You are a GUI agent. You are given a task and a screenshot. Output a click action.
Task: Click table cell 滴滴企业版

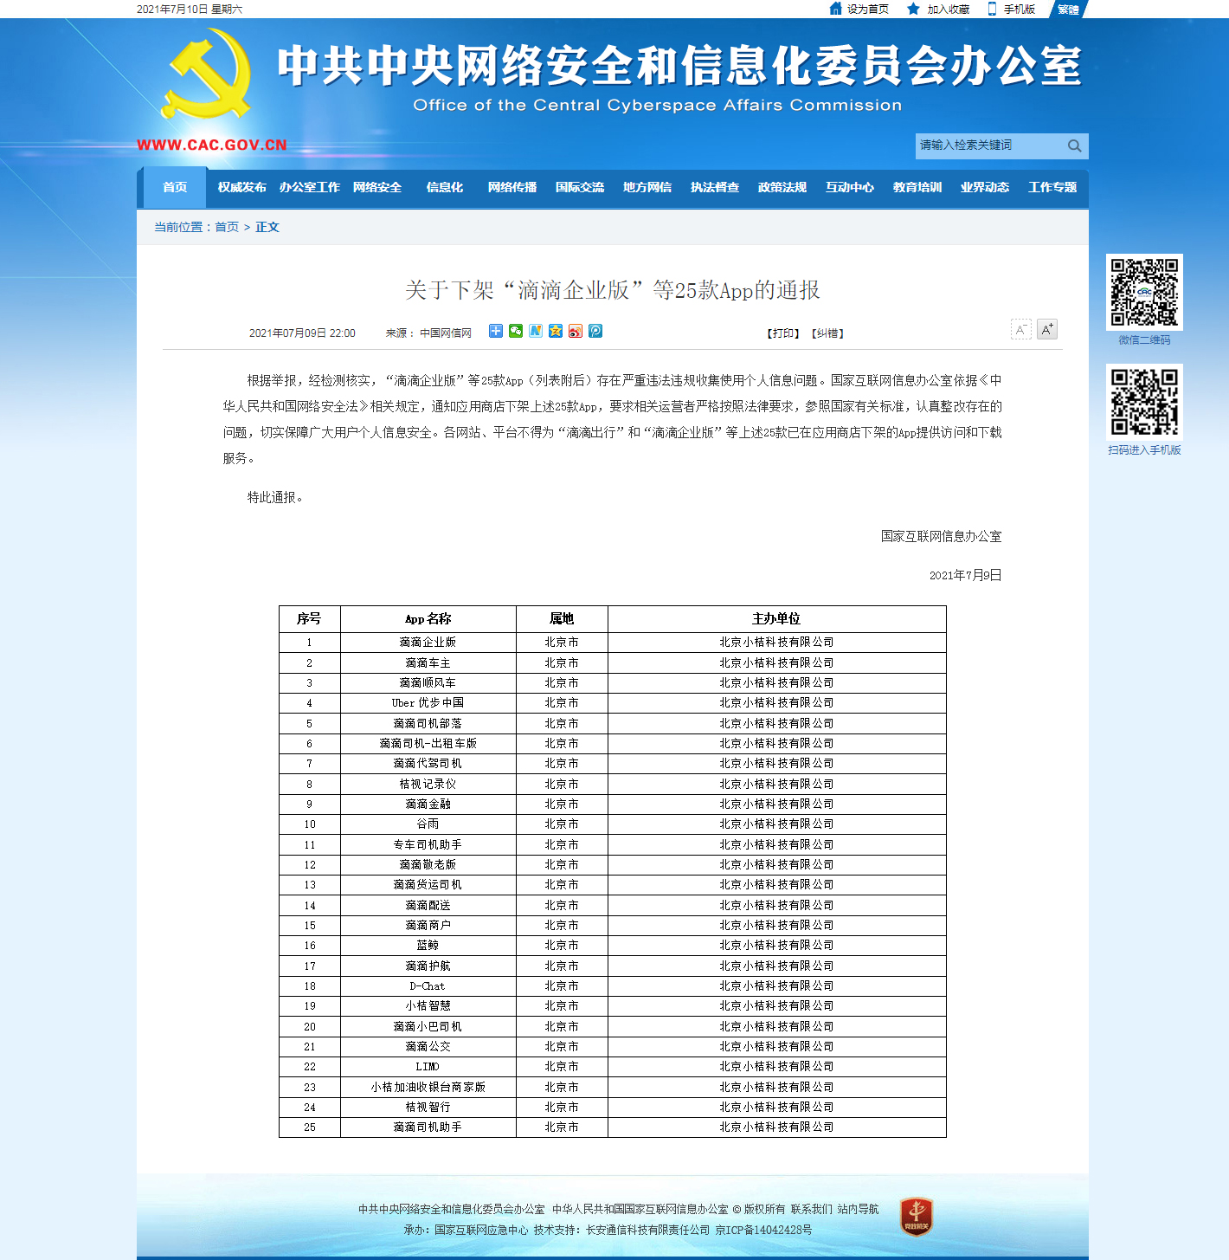(428, 643)
